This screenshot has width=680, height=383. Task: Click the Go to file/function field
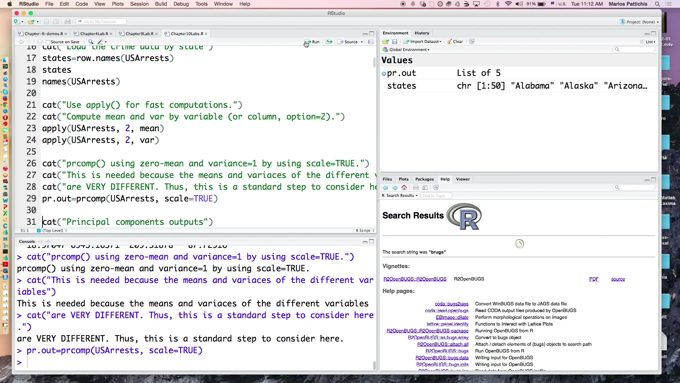[x=101, y=22]
